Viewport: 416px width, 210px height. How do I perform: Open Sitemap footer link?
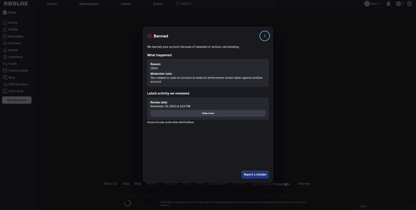pos(304,184)
